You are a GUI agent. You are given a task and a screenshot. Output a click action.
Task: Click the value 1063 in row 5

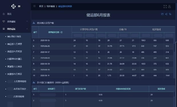click(x=143, y=40)
